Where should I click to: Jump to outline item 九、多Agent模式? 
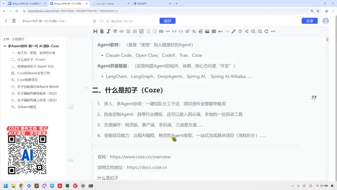pyautogui.click(x=23, y=107)
